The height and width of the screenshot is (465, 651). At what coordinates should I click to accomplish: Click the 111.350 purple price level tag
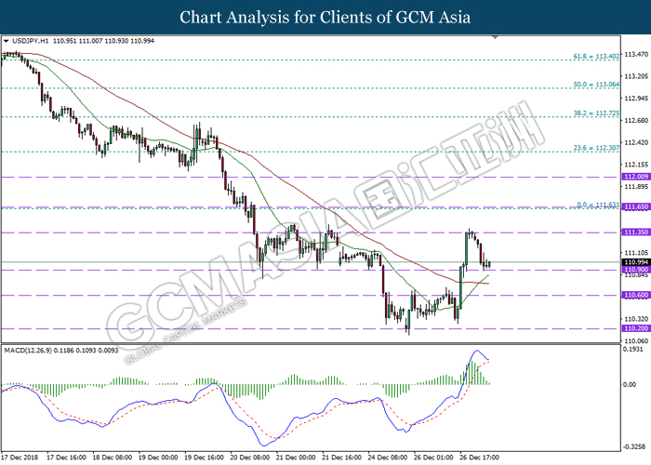pyautogui.click(x=636, y=232)
